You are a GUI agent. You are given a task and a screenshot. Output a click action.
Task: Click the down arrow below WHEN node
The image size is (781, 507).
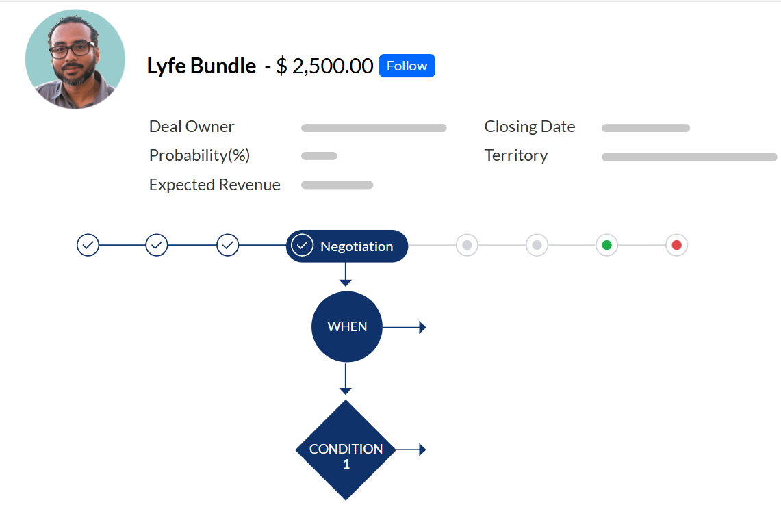pos(345,379)
